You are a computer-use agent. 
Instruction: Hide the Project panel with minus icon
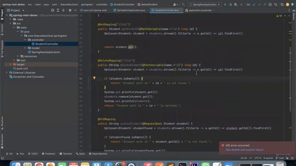coord(75,10)
